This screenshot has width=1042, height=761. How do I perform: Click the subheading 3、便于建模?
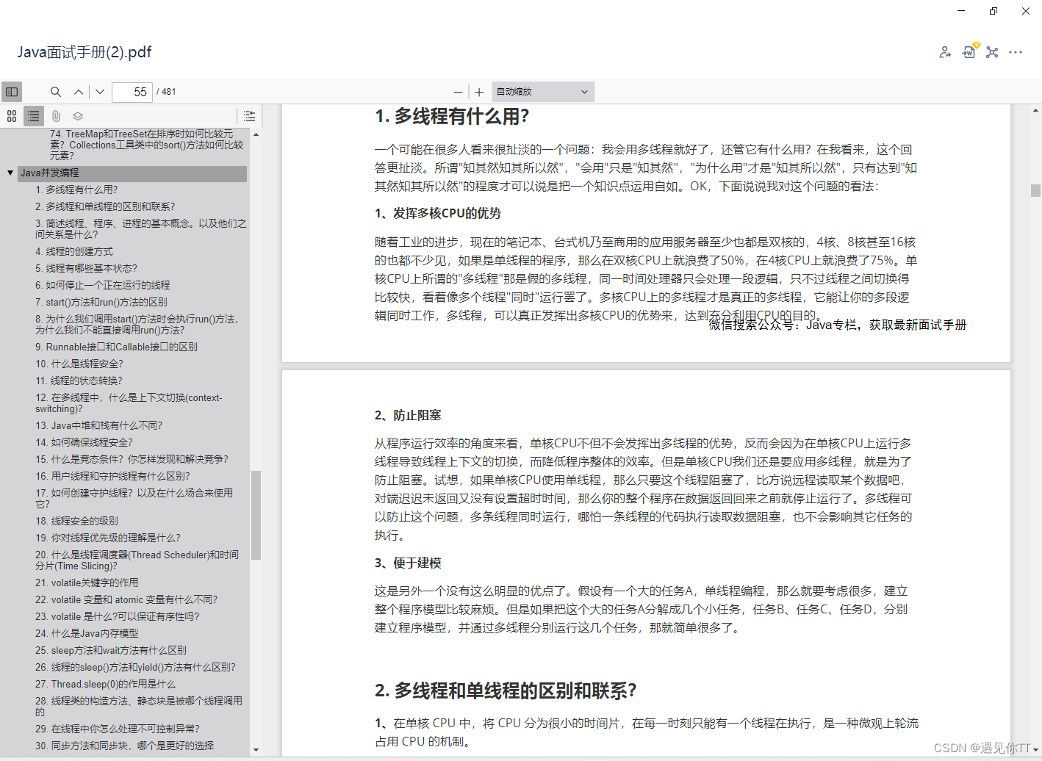[408, 563]
